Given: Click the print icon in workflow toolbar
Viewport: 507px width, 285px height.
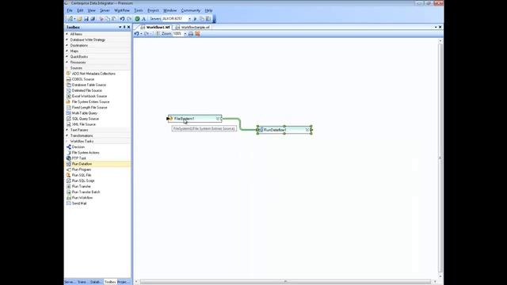Looking at the screenshot, I should click(x=191, y=33).
